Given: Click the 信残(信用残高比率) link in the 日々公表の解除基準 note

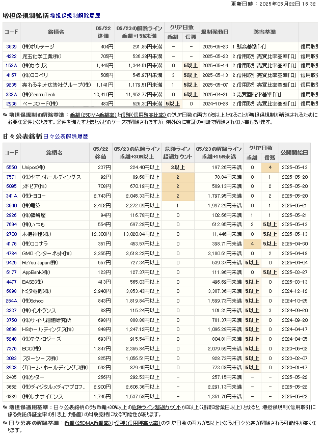Looking at the screenshot, I should (138, 423).
